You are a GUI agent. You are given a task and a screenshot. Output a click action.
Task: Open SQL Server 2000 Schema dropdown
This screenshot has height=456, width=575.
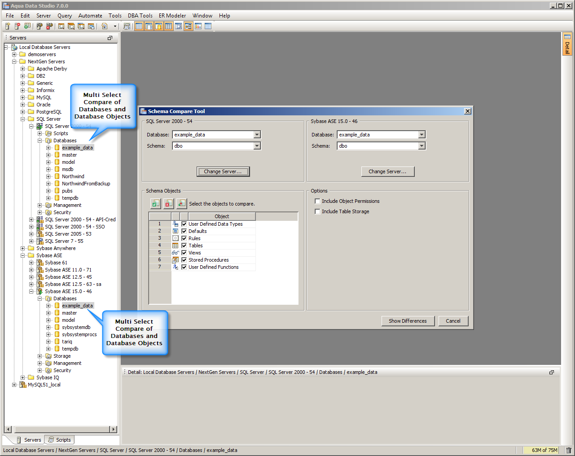[x=257, y=146]
